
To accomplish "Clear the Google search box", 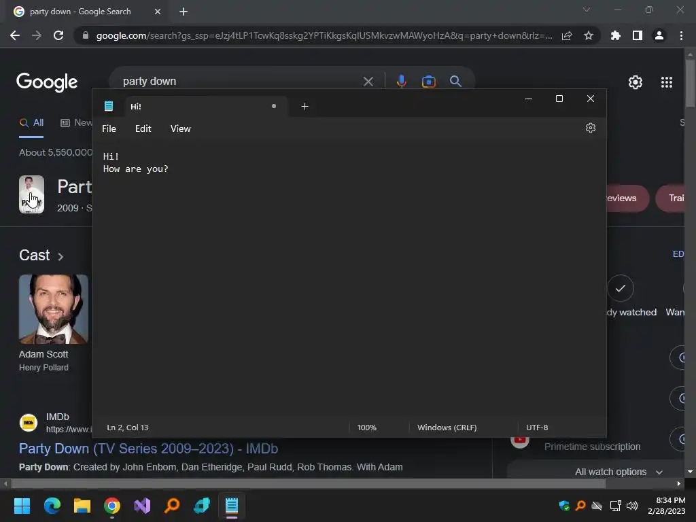I will (x=368, y=82).
